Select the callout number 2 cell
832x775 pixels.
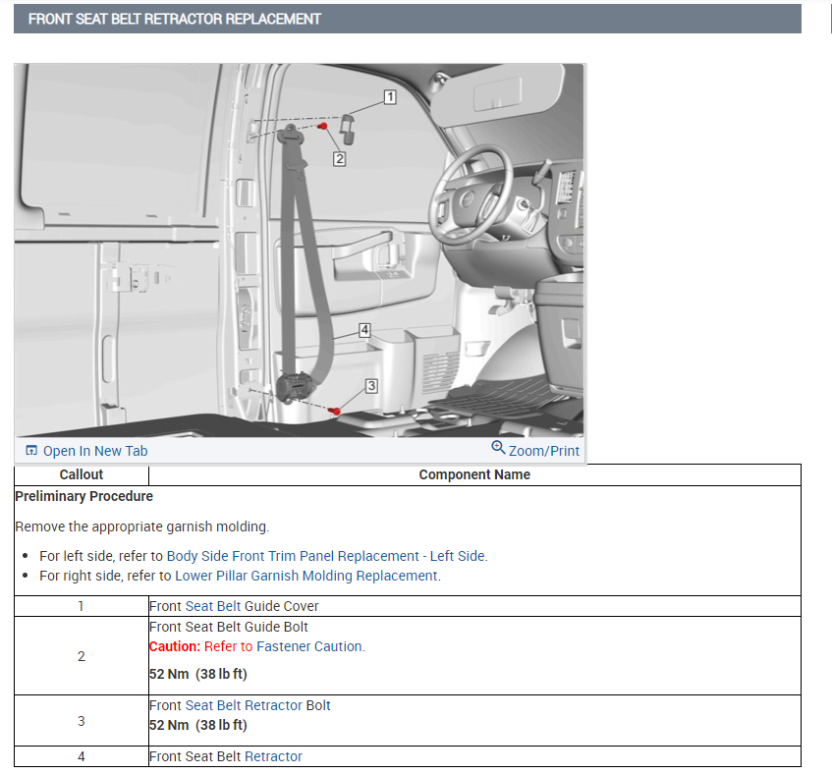82,656
